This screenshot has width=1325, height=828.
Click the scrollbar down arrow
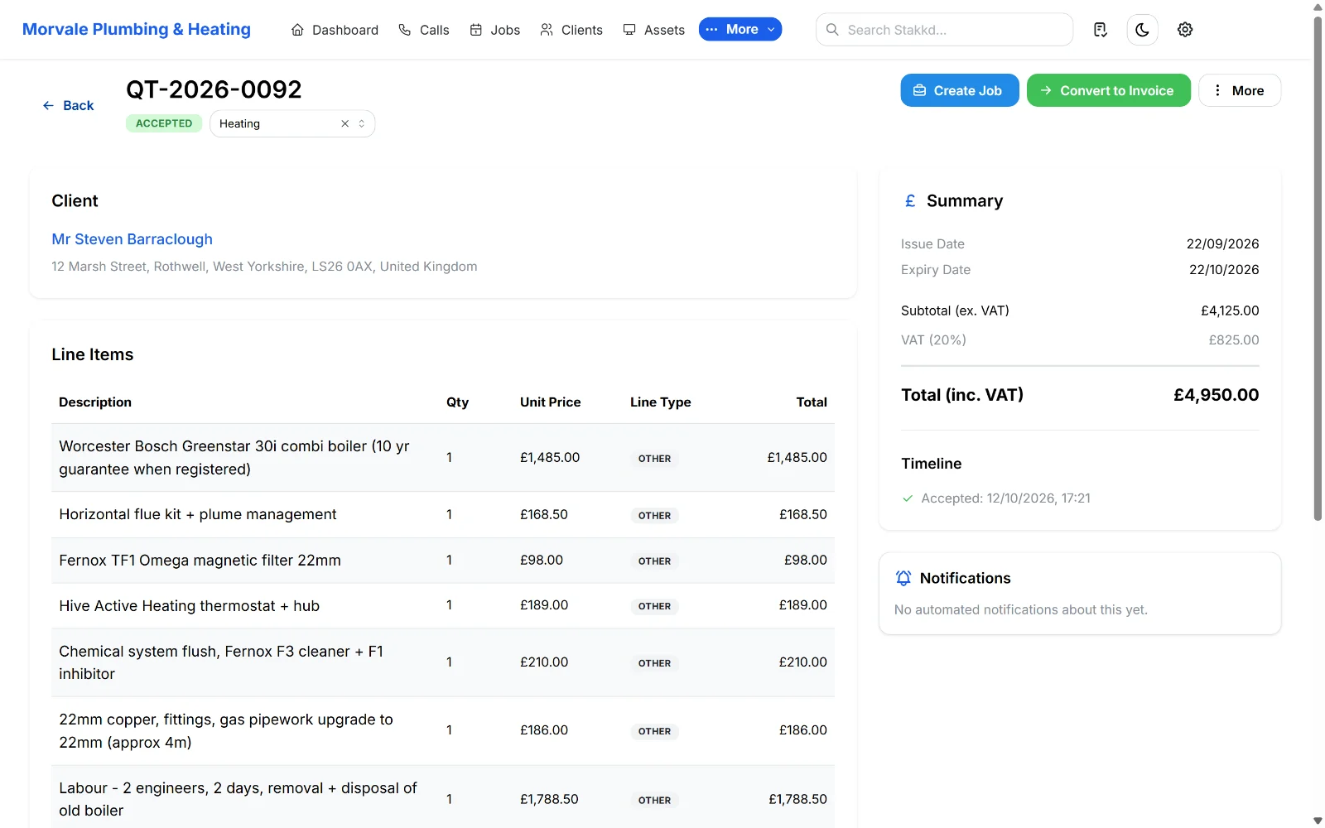point(1318,821)
